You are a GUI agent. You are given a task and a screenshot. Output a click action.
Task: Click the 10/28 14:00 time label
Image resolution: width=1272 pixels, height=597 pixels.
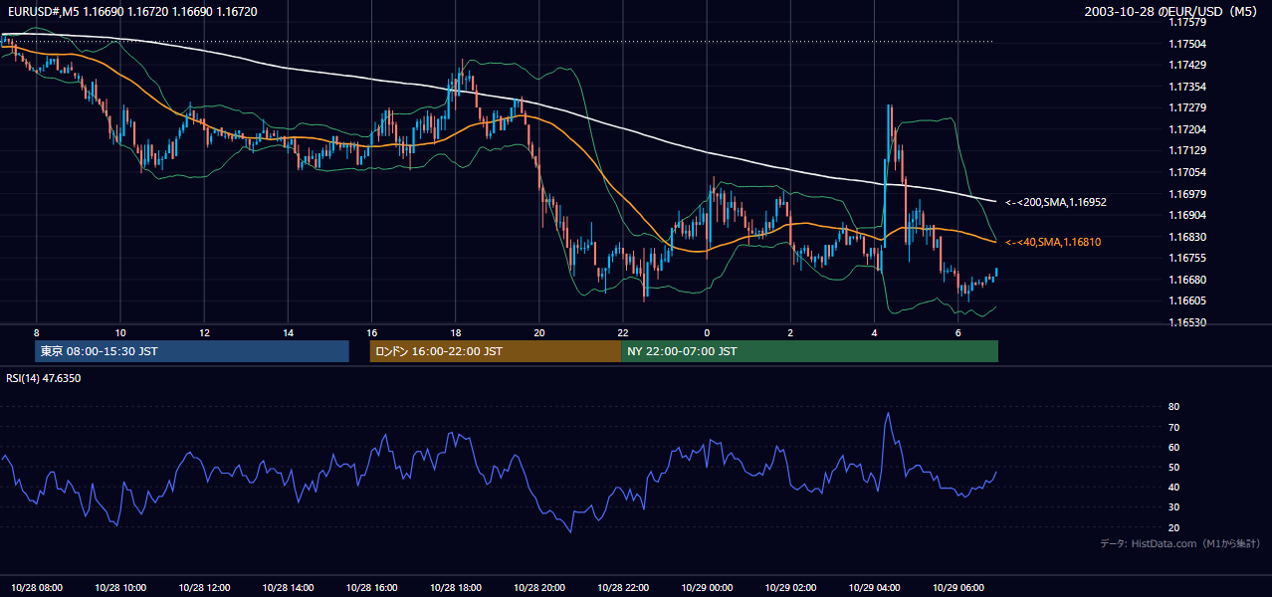pyautogui.click(x=289, y=588)
